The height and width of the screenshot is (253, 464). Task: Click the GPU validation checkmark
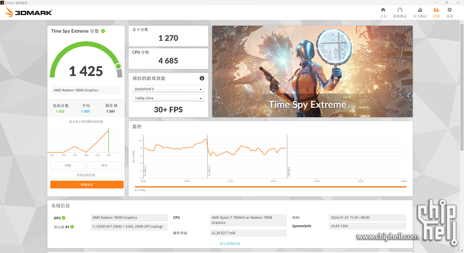click(x=63, y=218)
